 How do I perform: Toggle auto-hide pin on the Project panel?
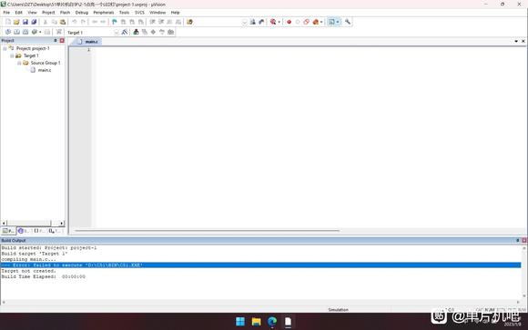click(56, 40)
